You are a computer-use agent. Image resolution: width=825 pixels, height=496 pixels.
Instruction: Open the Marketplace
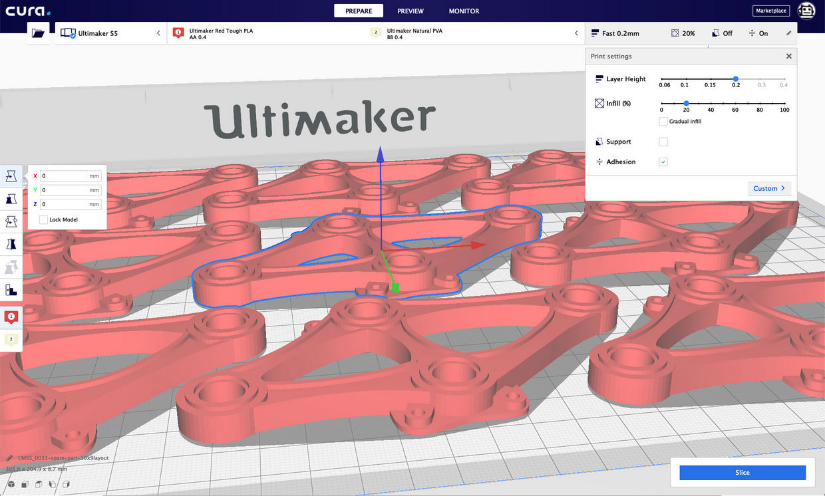771,11
